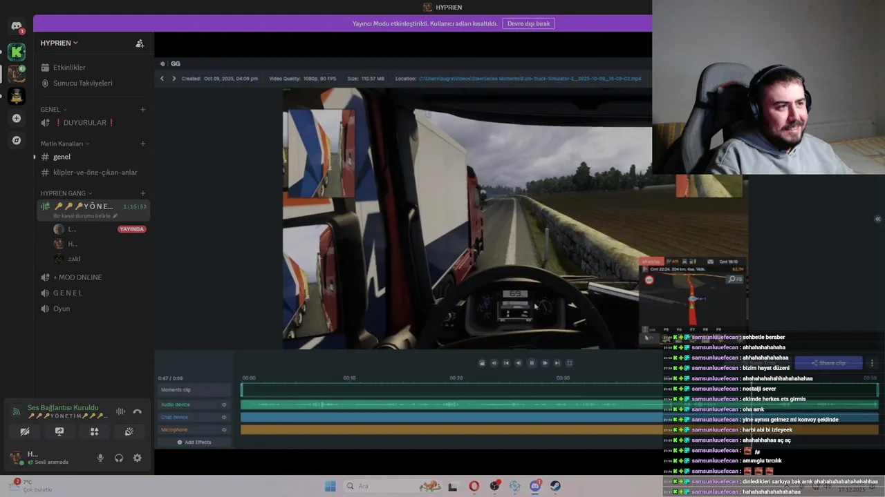
Task: Open the more options menu beside Share clip
Action: click(872, 363)
